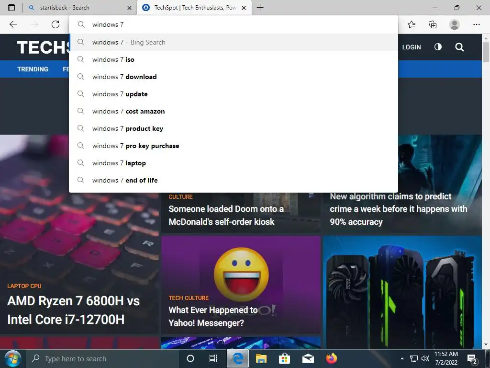Open the TECH CULTURE category label

(x=189, y=298)
